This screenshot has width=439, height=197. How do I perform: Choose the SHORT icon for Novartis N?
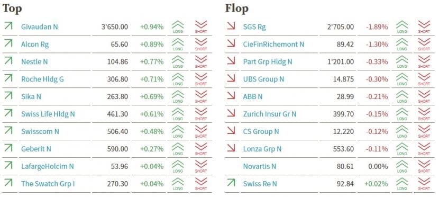tap(424, 166)
